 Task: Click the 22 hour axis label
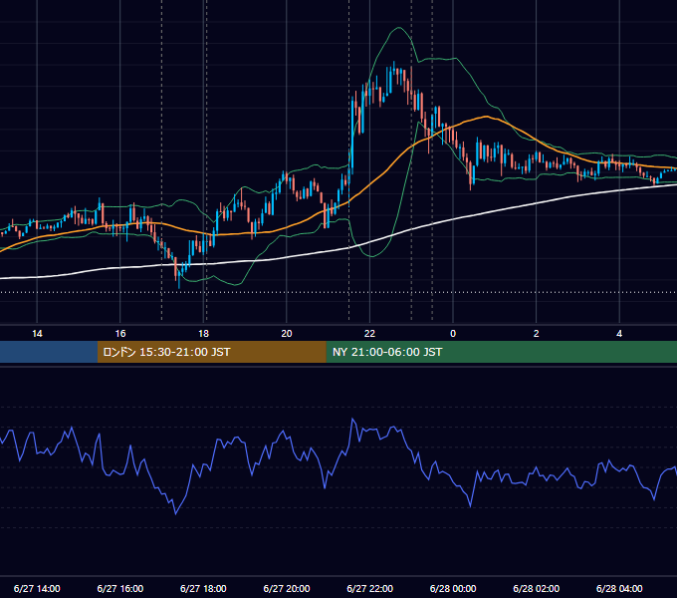pyautogui.click(x=369, y=334)
